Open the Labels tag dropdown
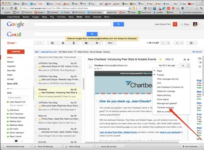 98,43
